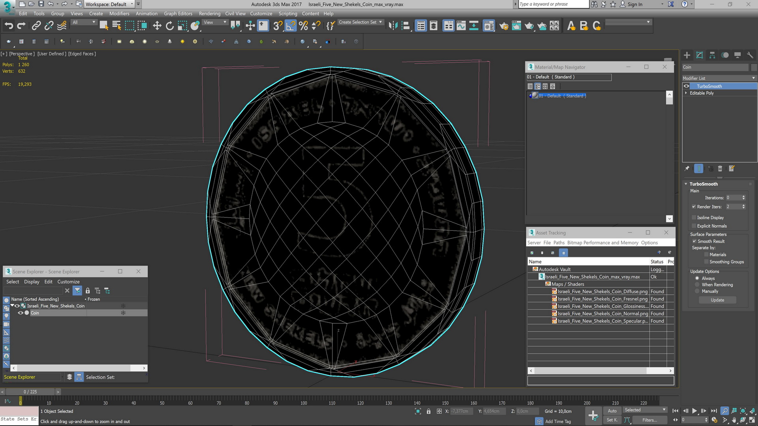Pin the modifier stack
Screen dimensions: 758x426
tap(687, 168)
